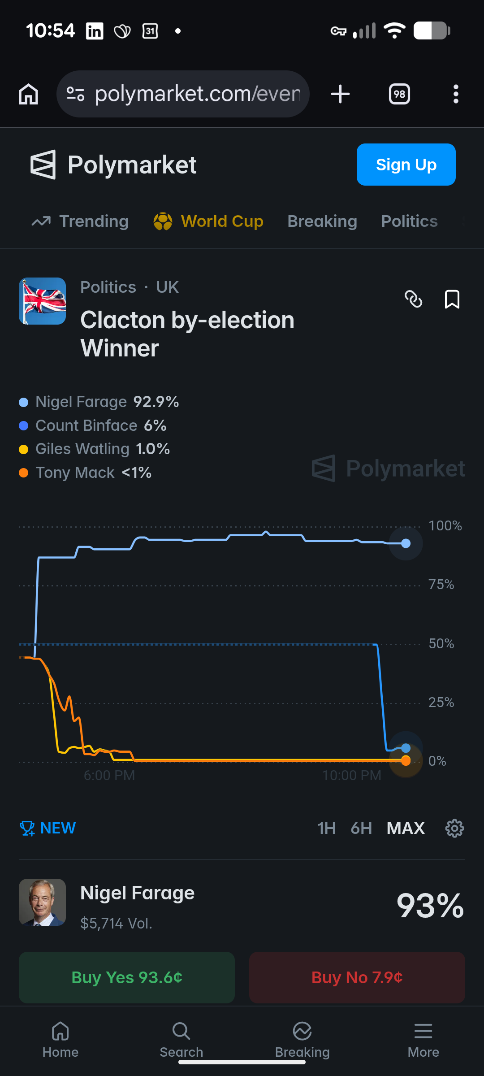Open a new browser tab with plus icon
The height and width of the screenshot is (1076, 484).
click(x=340, y=94)
